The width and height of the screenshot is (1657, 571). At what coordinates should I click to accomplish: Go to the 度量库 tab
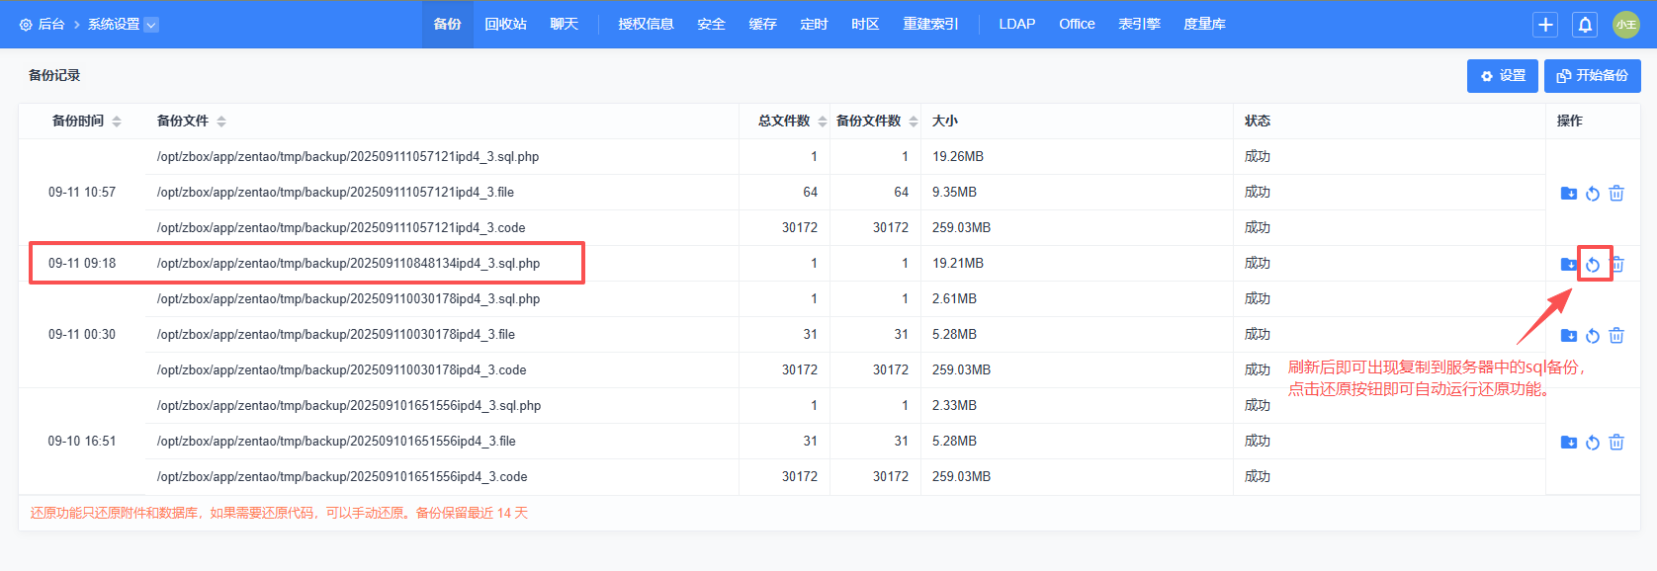click(x=1204, y=24)
